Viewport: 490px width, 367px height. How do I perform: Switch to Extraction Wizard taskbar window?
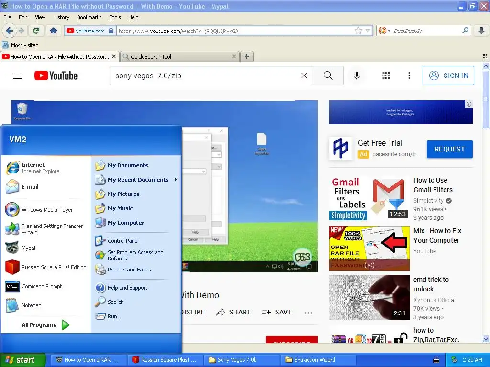coord(318,360)
